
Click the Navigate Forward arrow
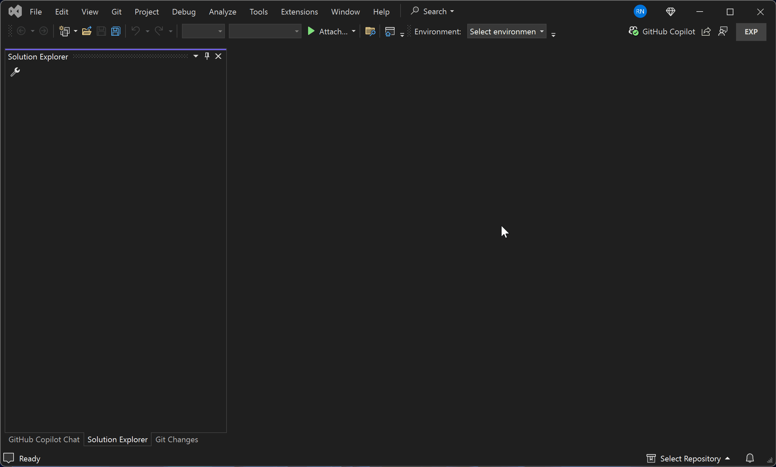[x=44, y=31]
